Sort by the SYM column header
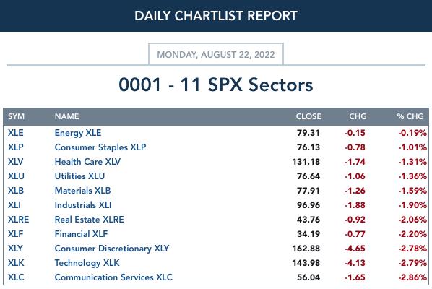Screen dimensions: 432x289 point(17,116)
